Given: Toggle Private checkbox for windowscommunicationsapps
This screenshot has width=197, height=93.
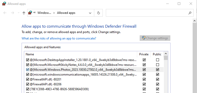Looking at the screenshot, I should click(144, 75).
